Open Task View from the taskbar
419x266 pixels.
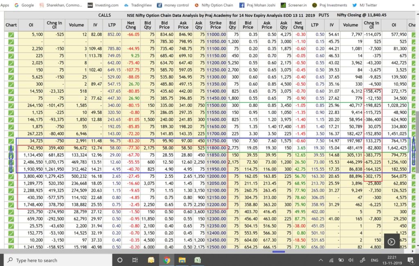point(135,260)
